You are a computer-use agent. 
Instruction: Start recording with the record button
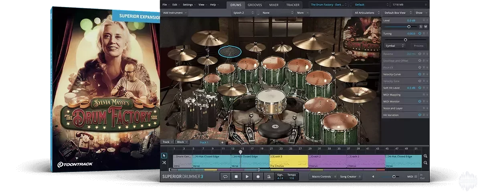click(258, 177)
